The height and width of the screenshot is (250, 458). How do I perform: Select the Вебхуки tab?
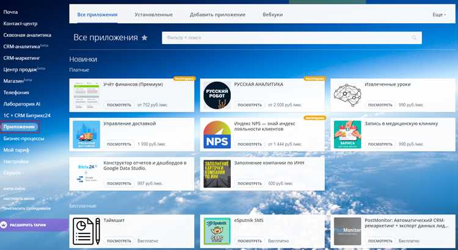click(272, 15)
